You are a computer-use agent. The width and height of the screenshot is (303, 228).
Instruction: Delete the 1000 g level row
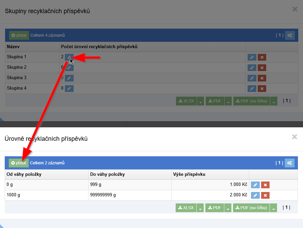coord(265,195)
